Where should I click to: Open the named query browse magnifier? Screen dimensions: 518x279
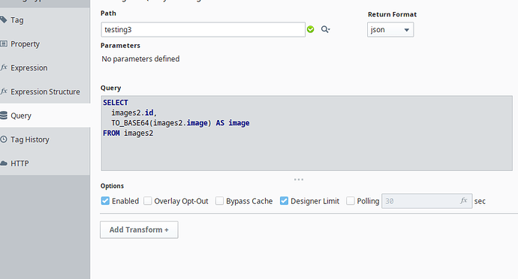tap(325, 29)
